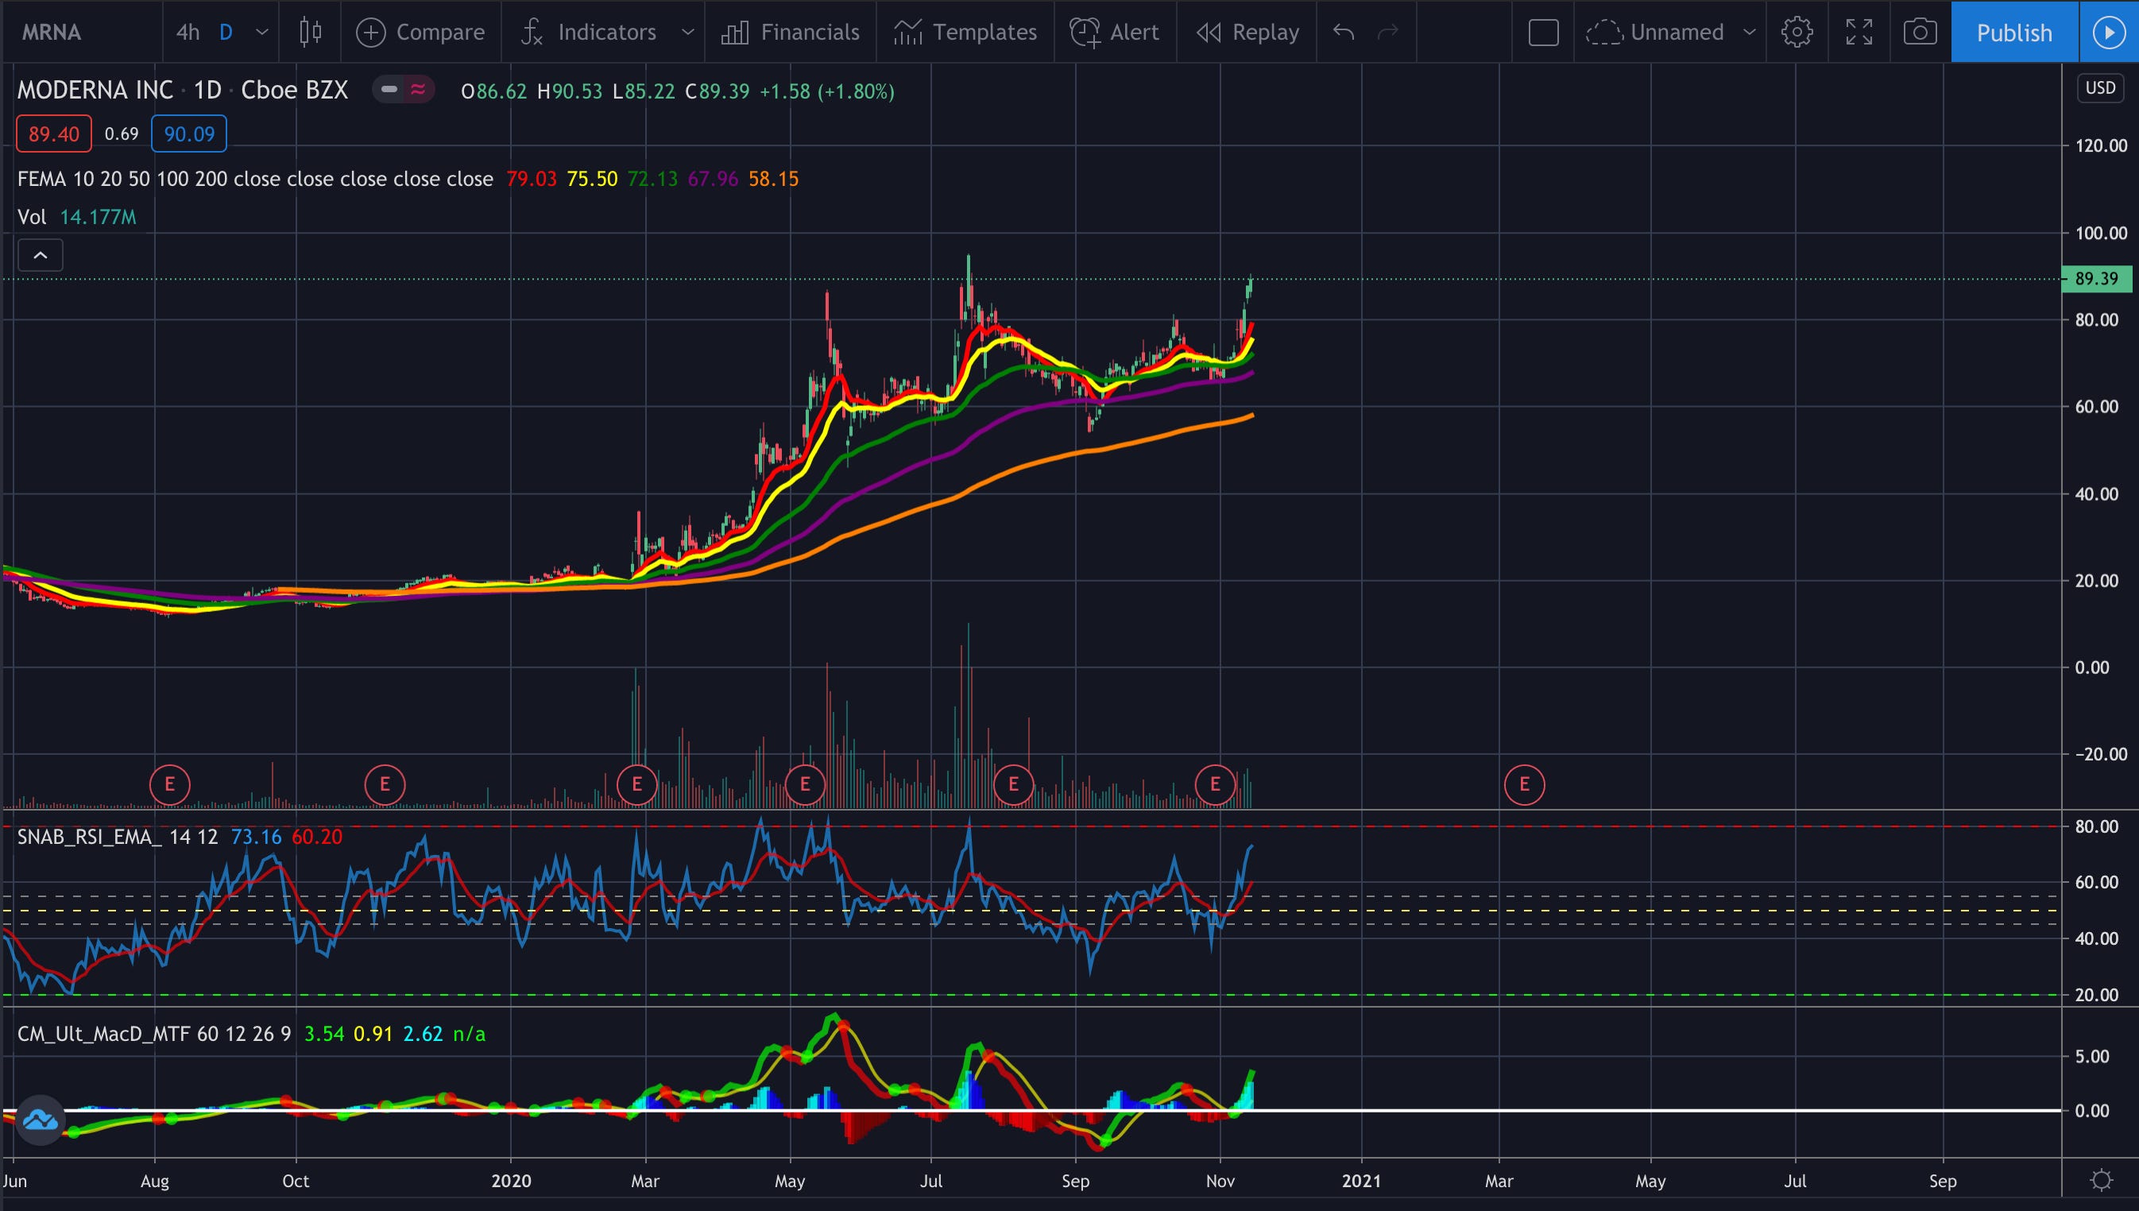
Task: Click the play button beside Publish
Action: click(x=2108, y=33)
